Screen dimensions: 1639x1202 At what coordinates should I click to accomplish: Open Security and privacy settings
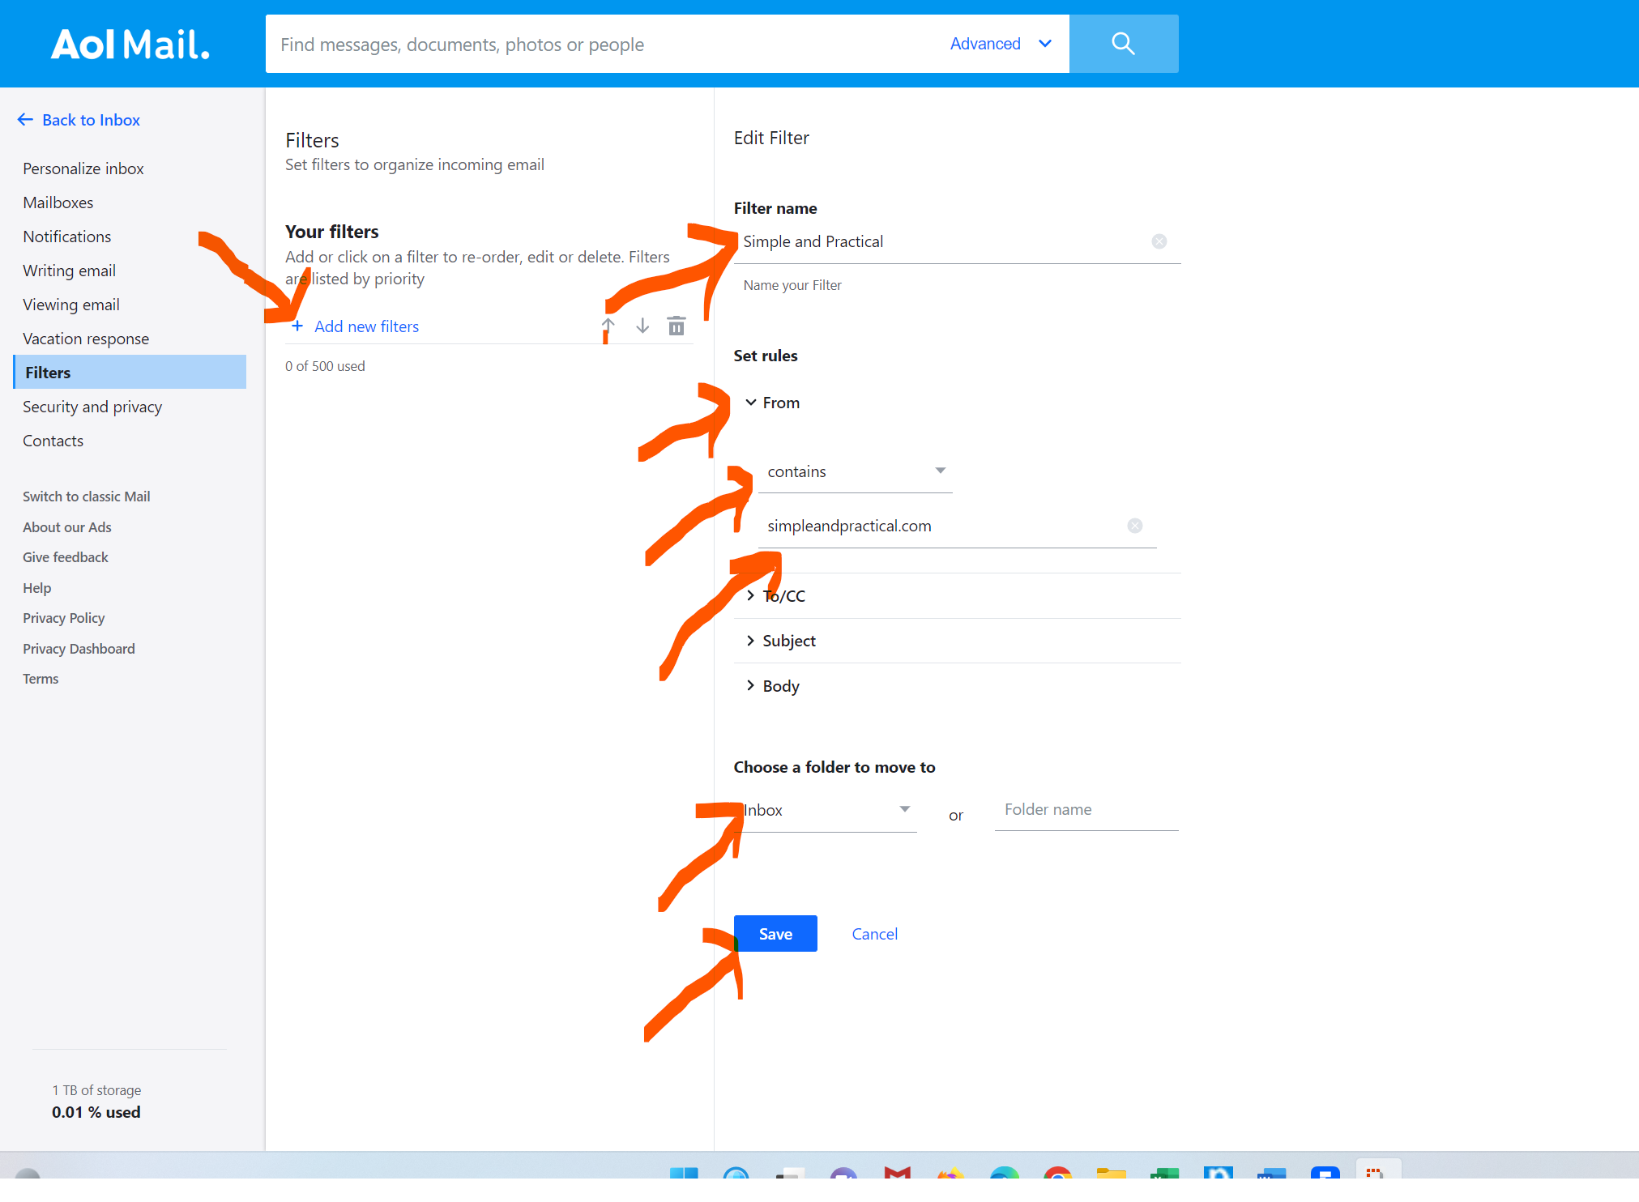tap(92, 407)
